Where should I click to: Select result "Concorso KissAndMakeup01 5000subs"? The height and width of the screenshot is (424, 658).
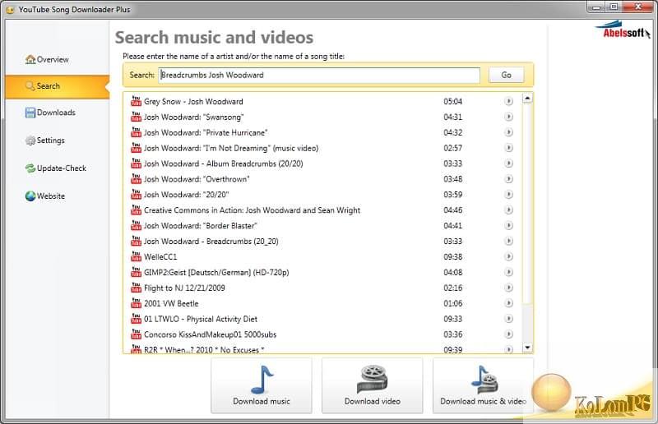pyautogui.click(x=211, y=334)
